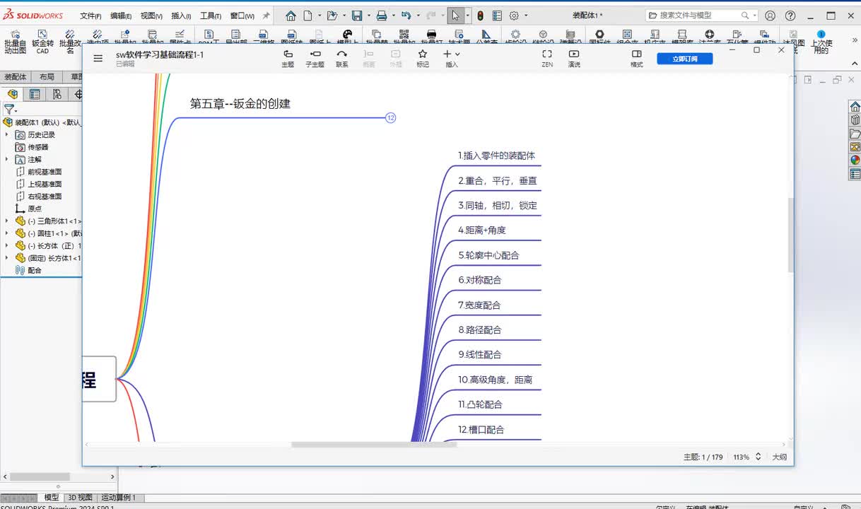Toggle the 格式 format panel

(x=636, y=54)
